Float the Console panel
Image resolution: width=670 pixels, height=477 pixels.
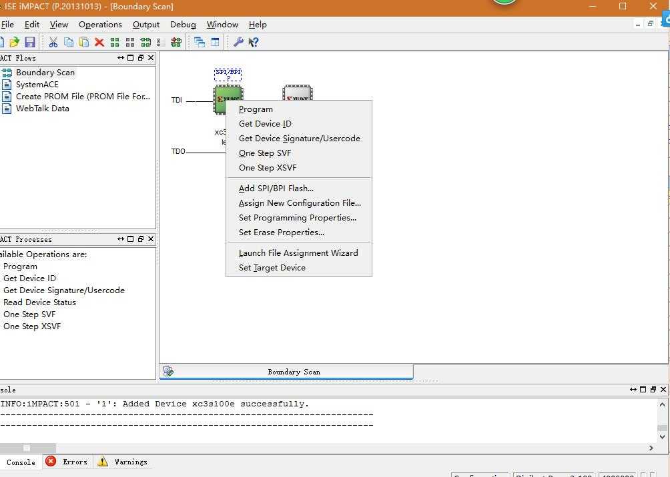[x=653, y=389]
